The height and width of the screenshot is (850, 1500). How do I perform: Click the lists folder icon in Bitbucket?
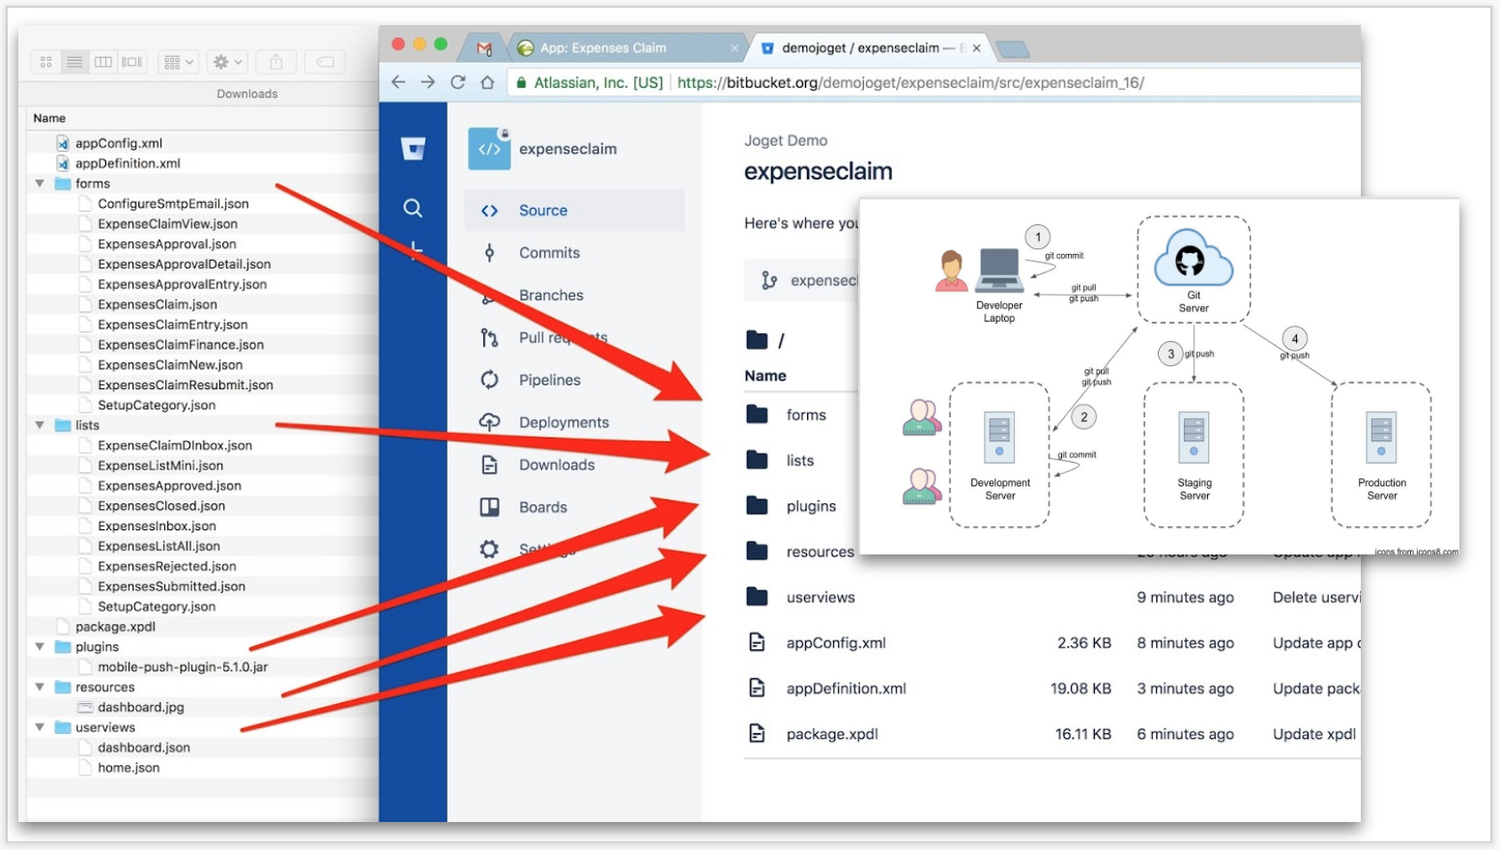[757, 461]
